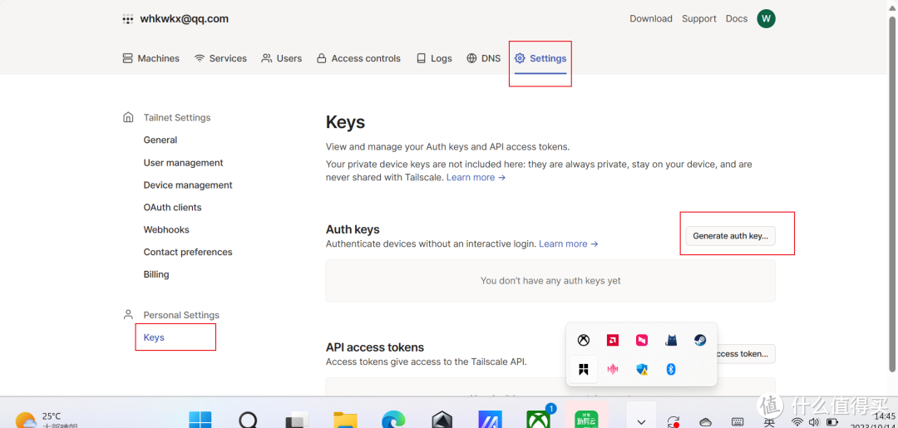Click the pink sound wave tray icon

pos(613,369)
